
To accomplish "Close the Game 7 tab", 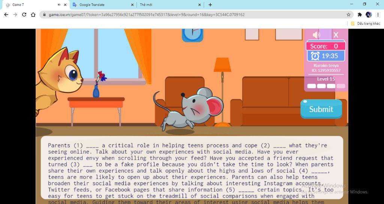I will pos(65,4).
